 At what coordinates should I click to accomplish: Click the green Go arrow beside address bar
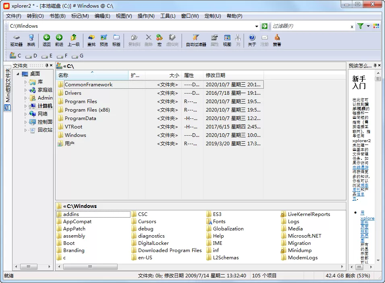[x=265, y=26]
